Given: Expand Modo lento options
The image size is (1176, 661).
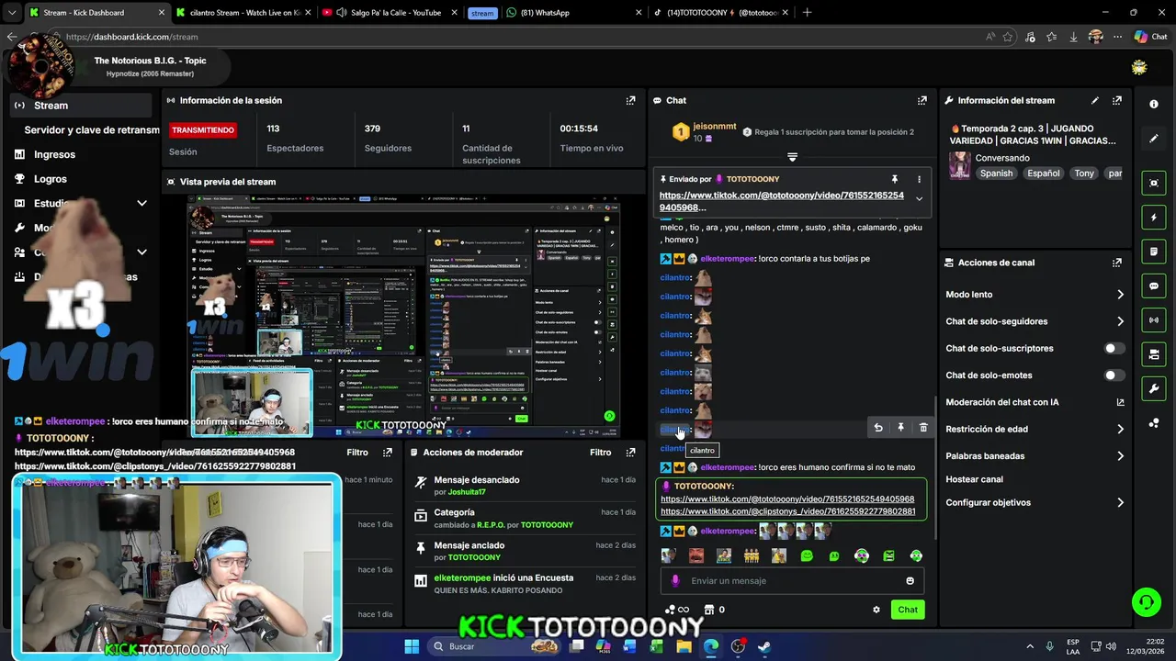Looking at the screenshot, I should pos(1120,295).
